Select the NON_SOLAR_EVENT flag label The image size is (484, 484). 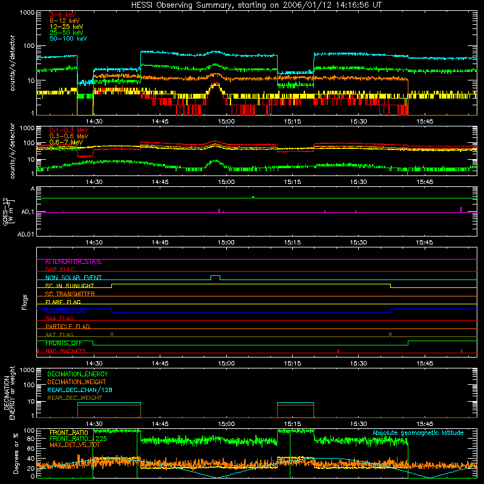73,278
